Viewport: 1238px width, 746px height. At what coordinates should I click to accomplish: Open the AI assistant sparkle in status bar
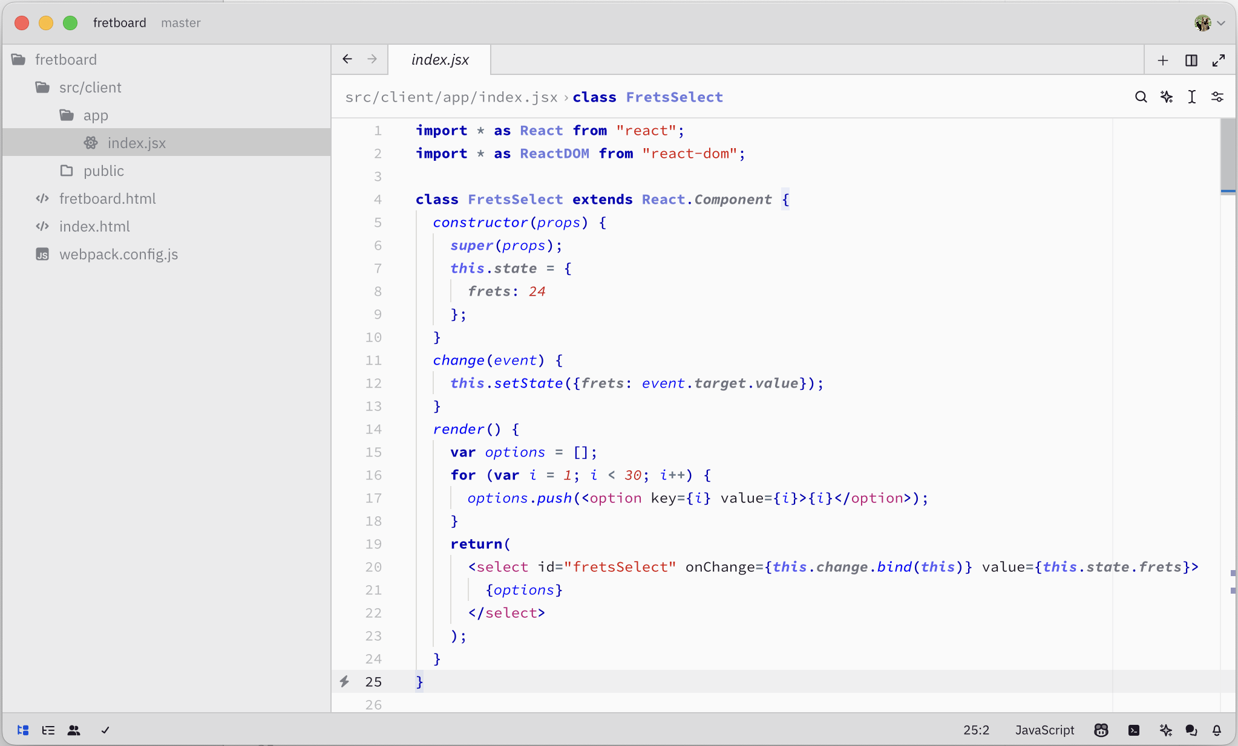click(x=1165, y=730)
